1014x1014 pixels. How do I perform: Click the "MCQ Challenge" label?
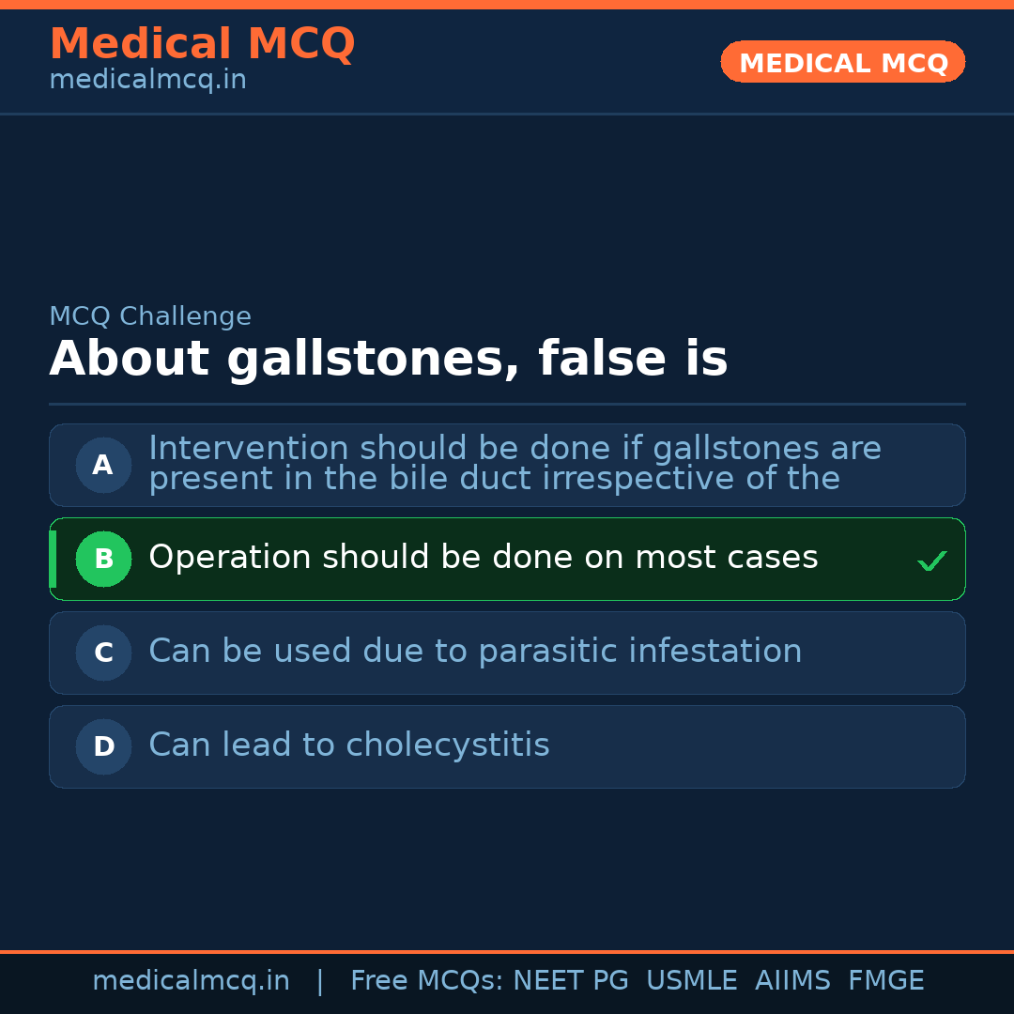coord(150,316)
